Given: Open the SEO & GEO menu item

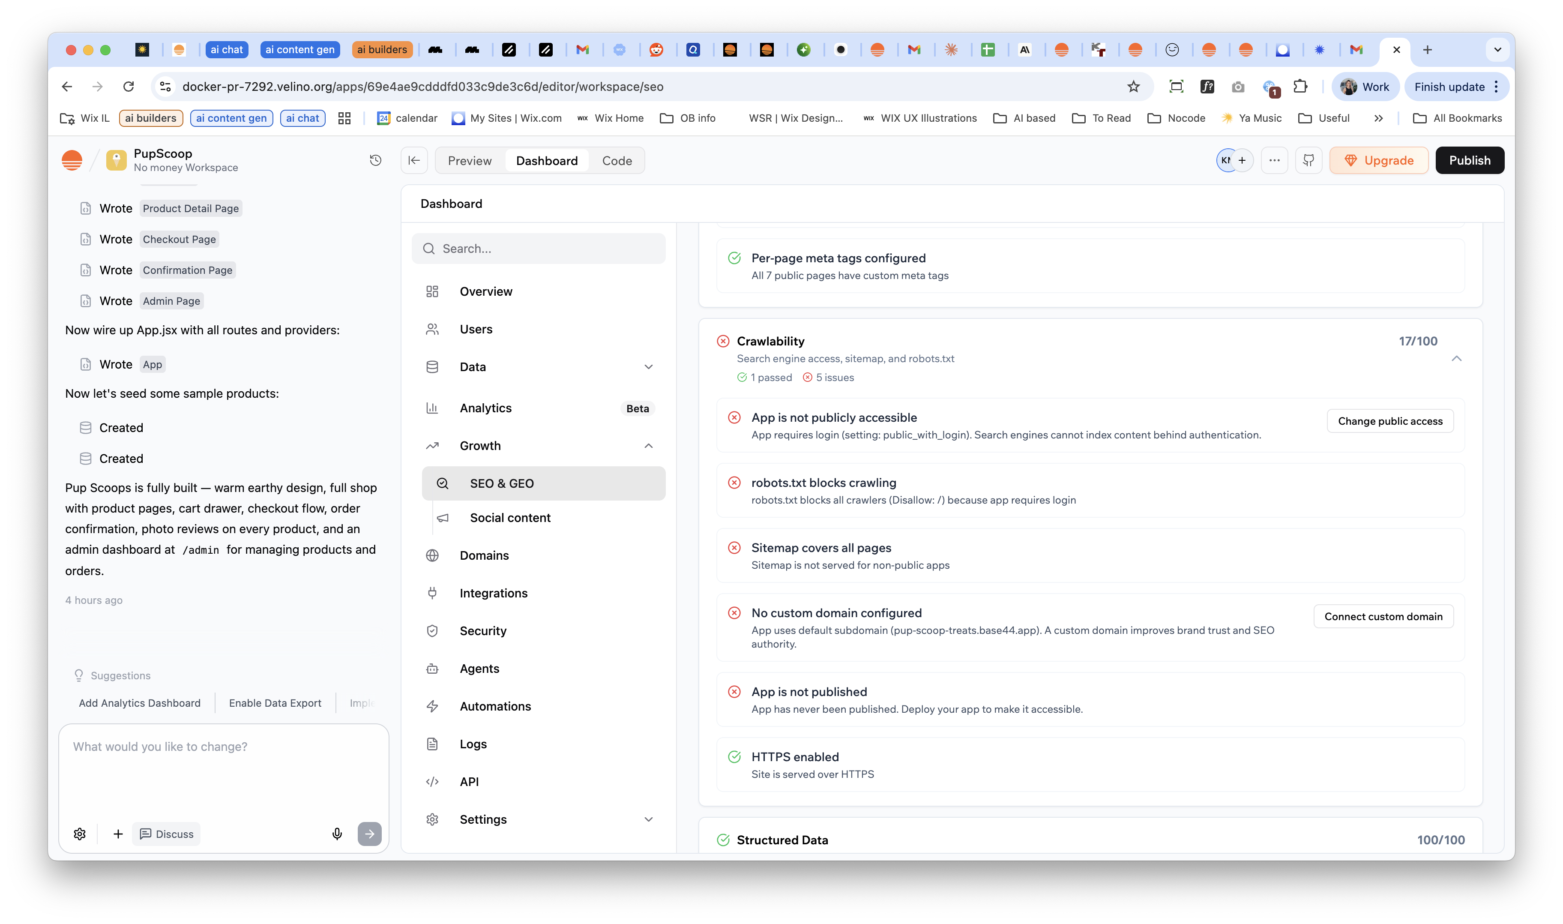Looking at the screenshot, I should [x=543, y=483].
